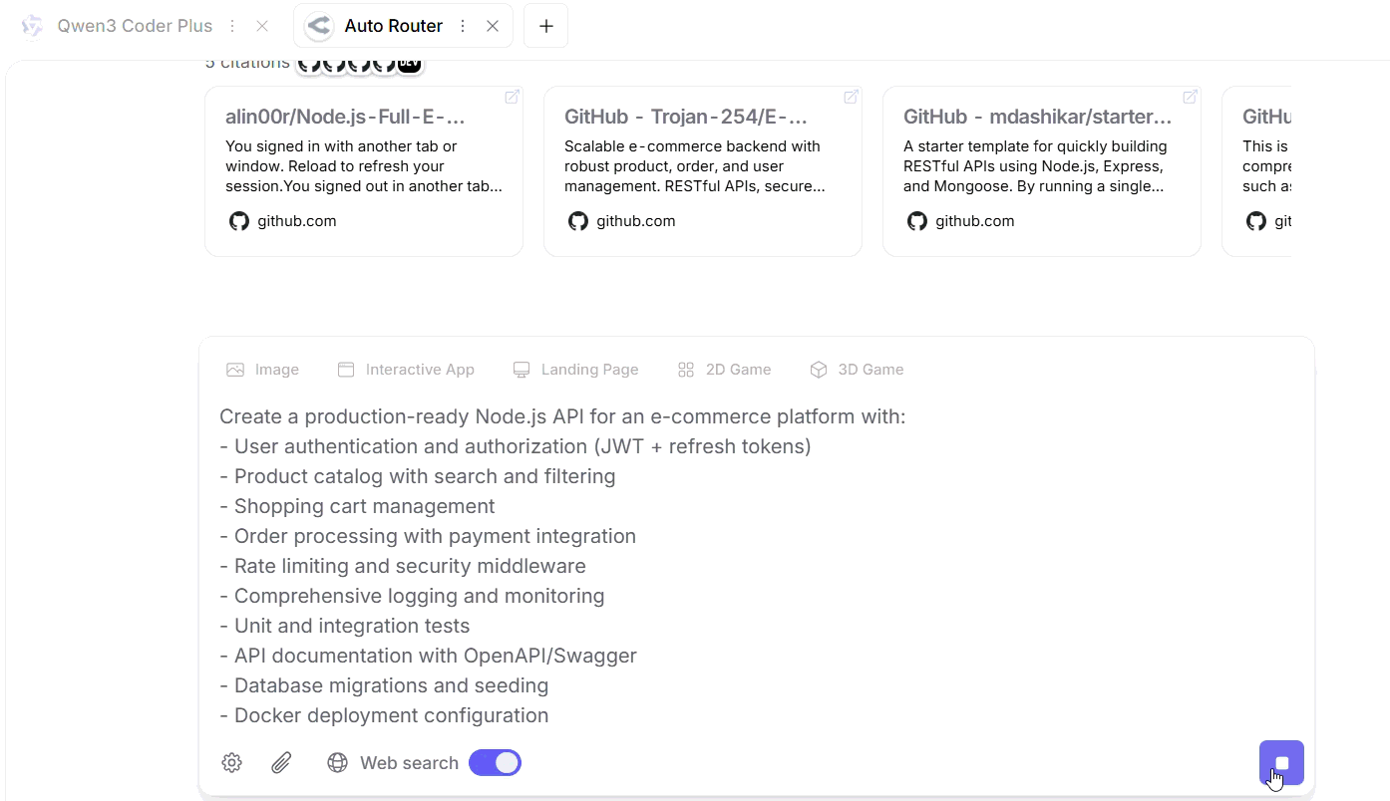Choose the Interactive App prompt type

point(406,370)
